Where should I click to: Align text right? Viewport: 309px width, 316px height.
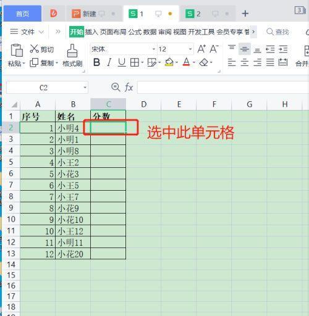click(257, 62)
